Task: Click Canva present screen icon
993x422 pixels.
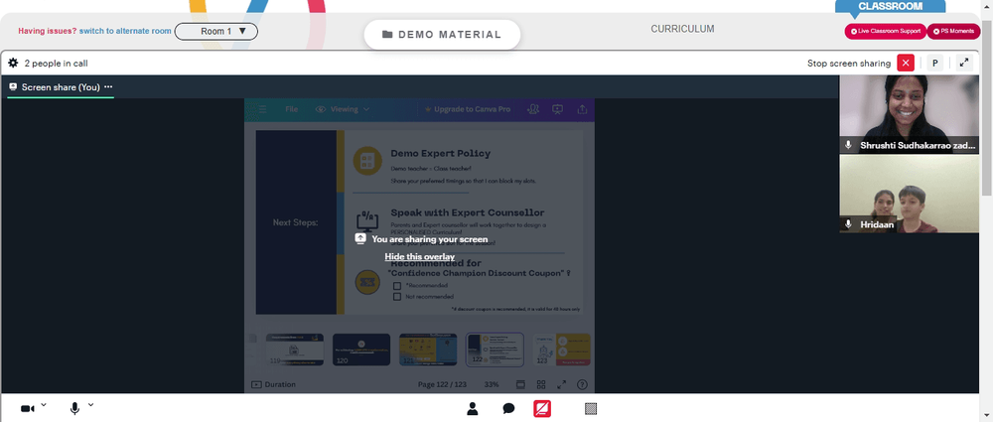Action: pyautogui.click(x=557, y=109)
